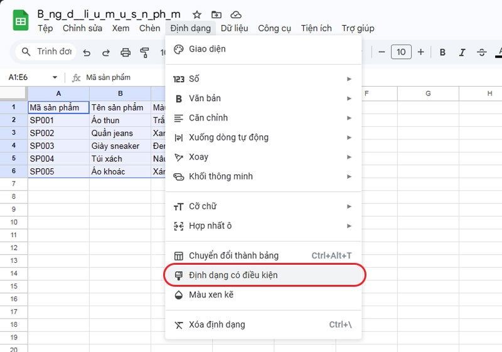
Task: Click cell SP001
Action: click(58, 120)
